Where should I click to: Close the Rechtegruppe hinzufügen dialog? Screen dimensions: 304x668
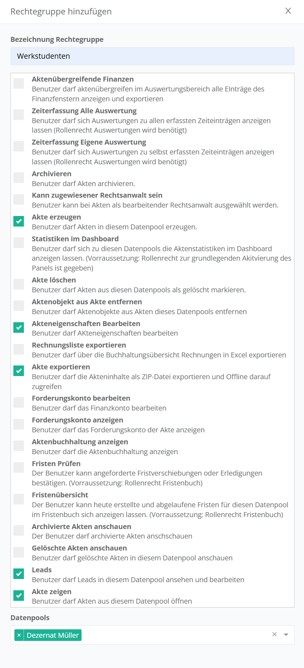coord(288,11)
